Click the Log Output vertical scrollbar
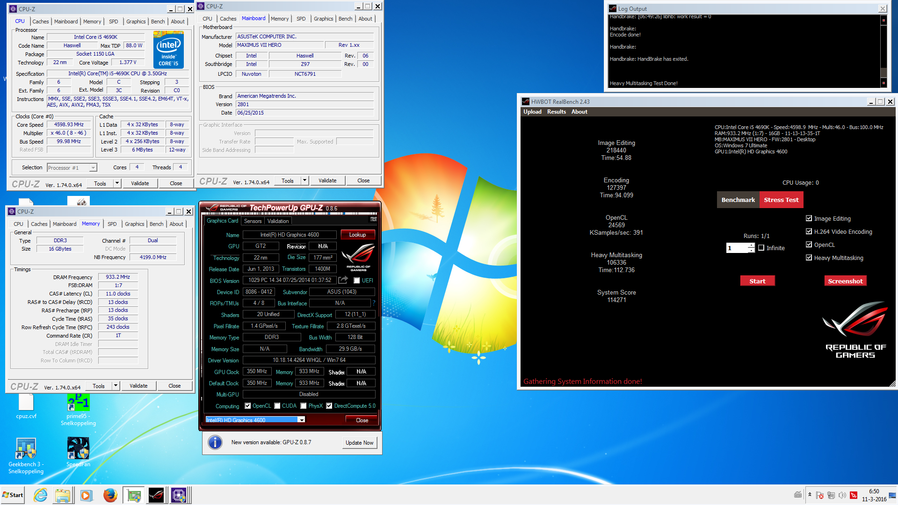Viewport: 898px width, 505px height. pyautogui.click(x=884, y=51)
